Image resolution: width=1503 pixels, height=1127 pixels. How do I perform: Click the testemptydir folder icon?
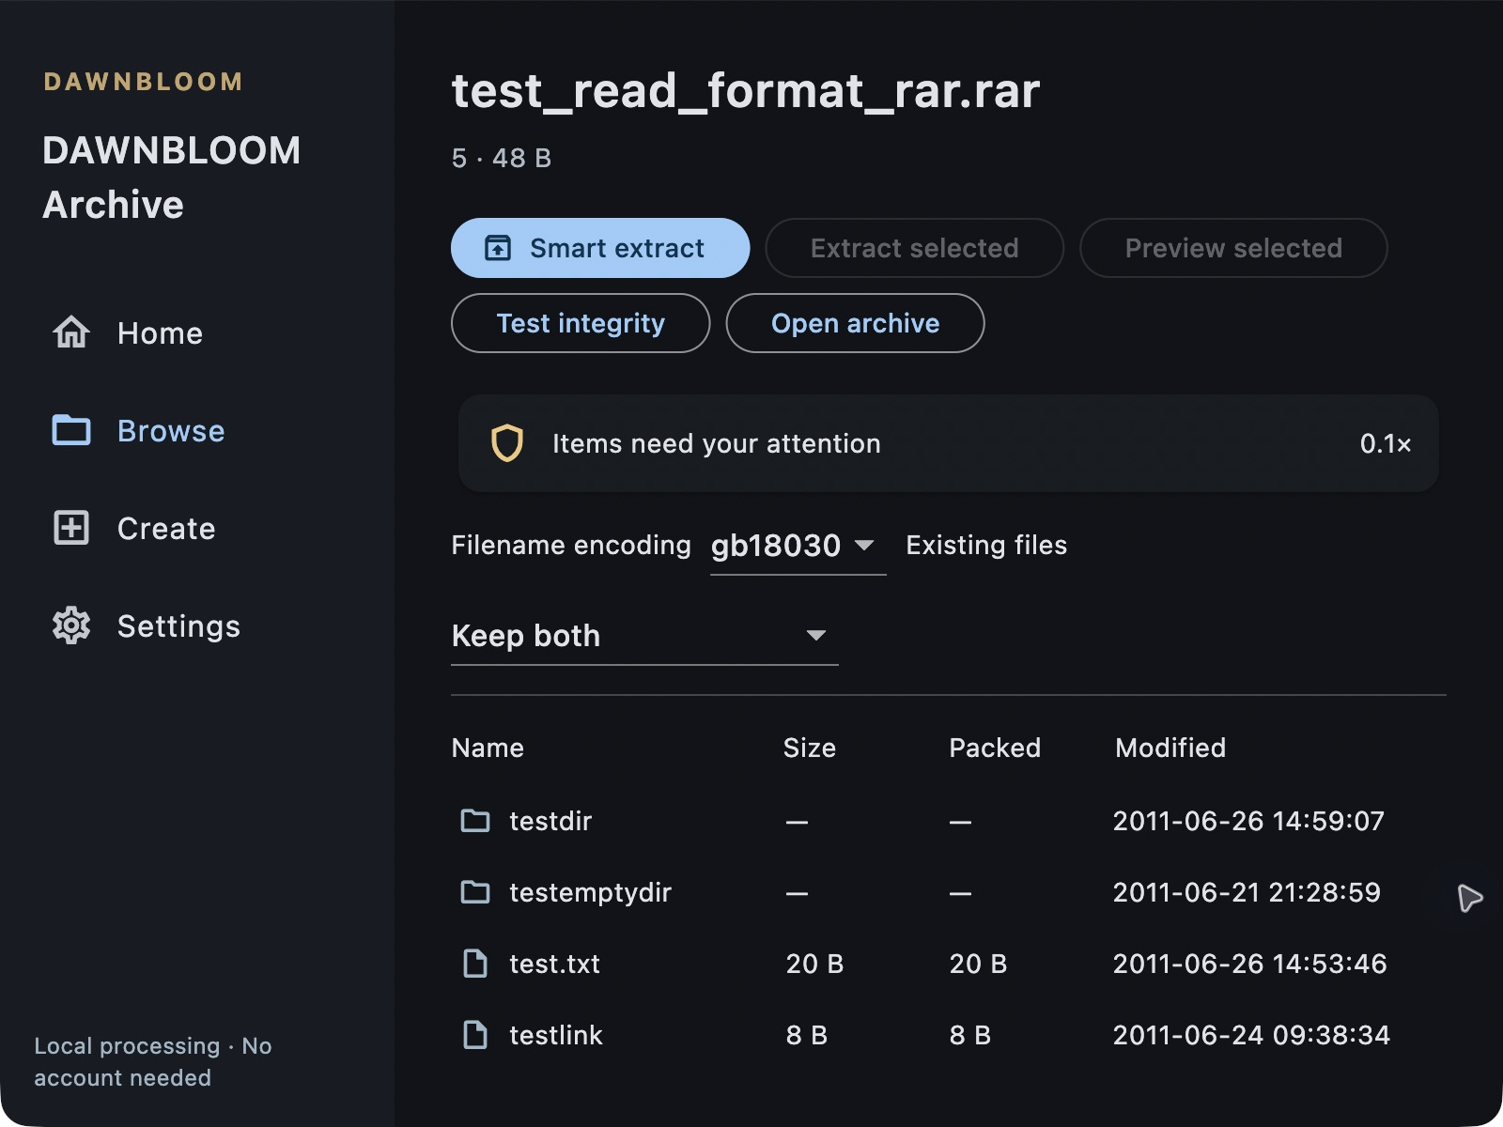click(475, 892)
